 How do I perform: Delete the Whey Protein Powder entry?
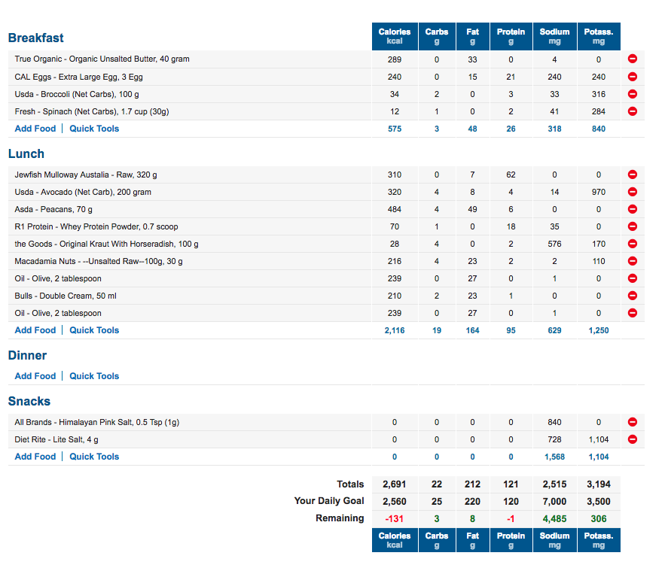click(x=633, y=226)
